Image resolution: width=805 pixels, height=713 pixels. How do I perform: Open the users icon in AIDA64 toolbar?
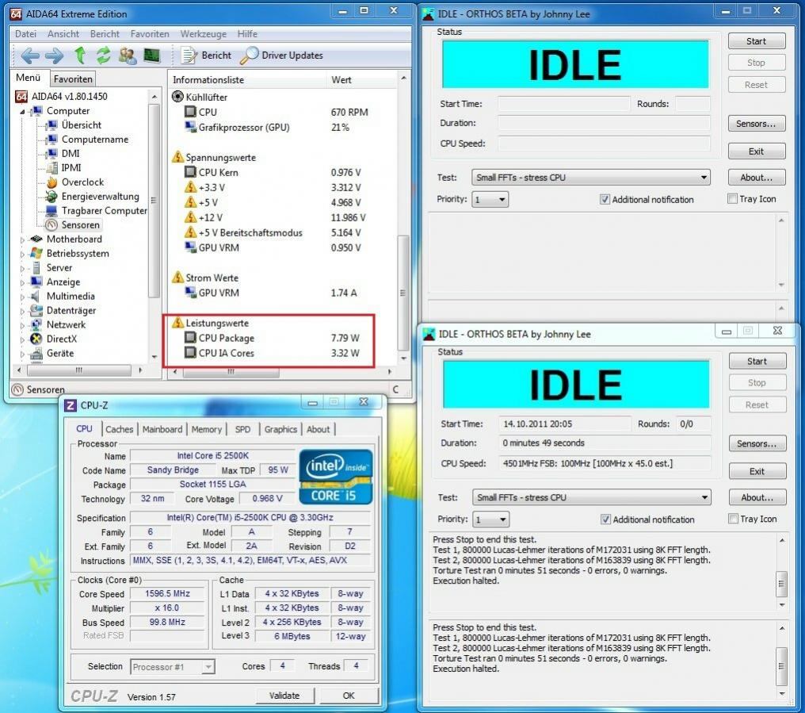[128, 55]
